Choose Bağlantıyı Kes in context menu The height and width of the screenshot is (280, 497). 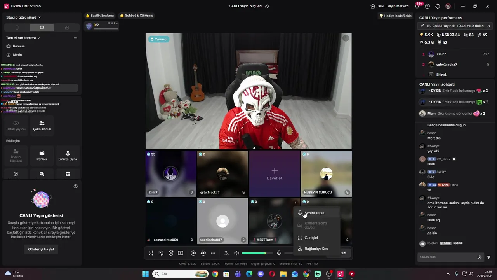pyautogui.click(x=317, y=248)
